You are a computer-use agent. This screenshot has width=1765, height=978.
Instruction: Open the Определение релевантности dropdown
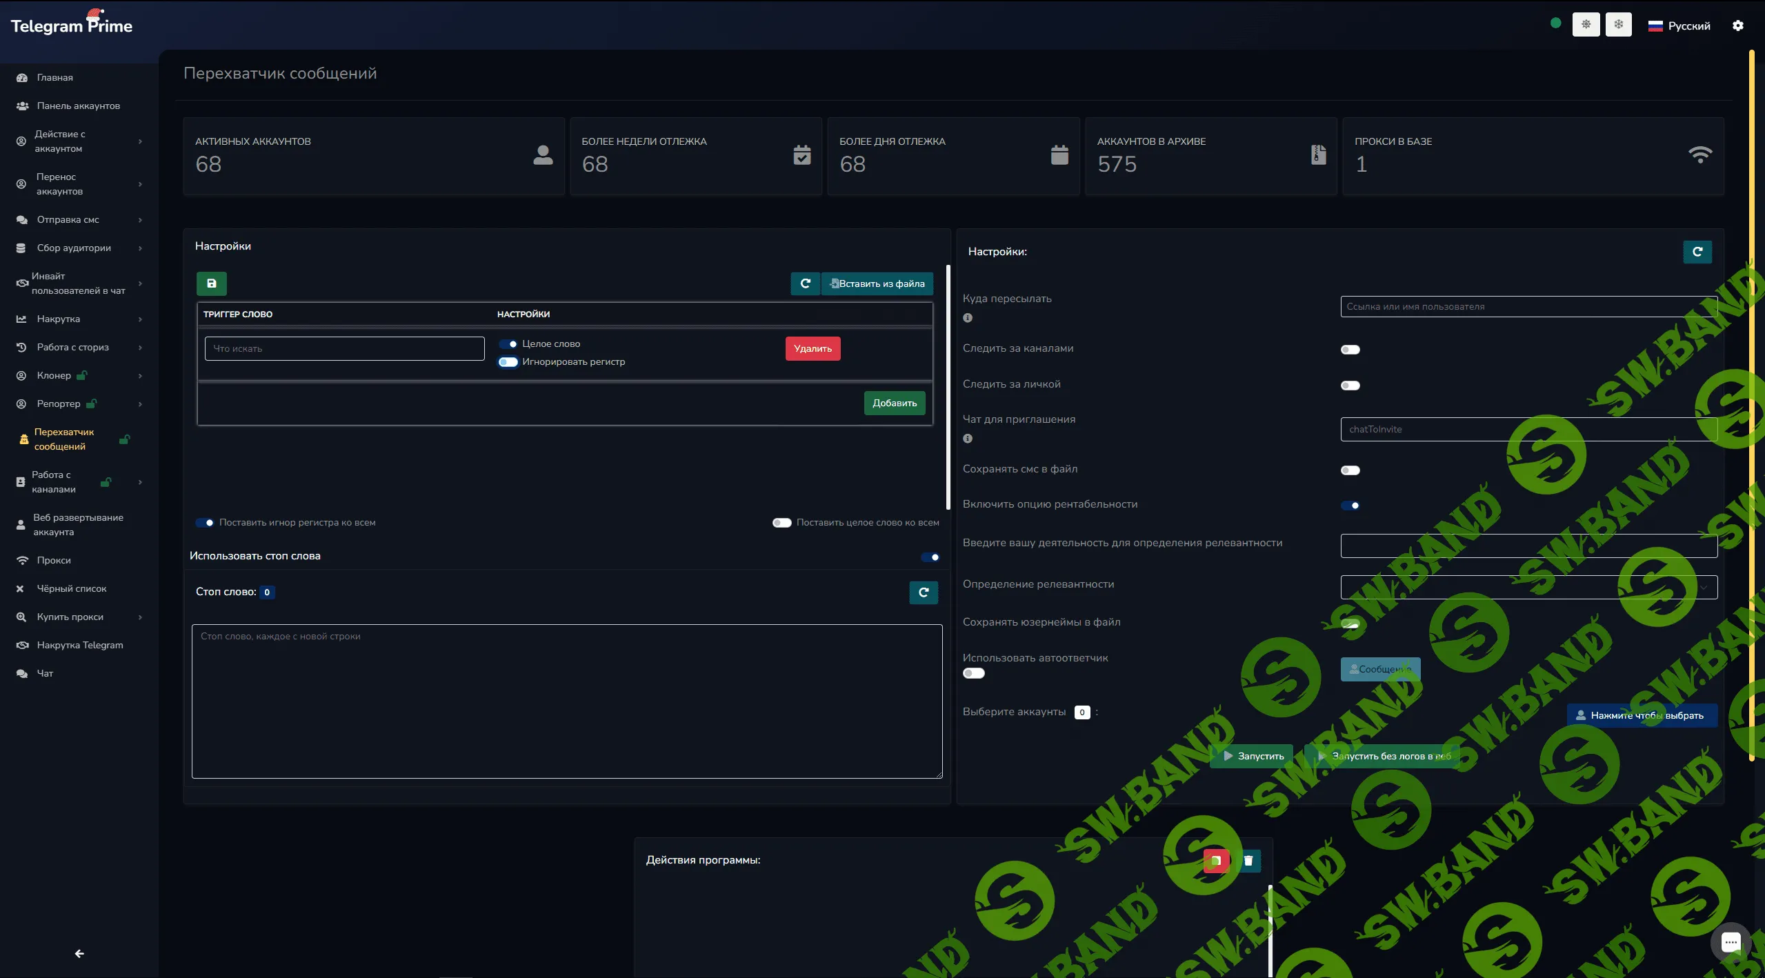1528,587
